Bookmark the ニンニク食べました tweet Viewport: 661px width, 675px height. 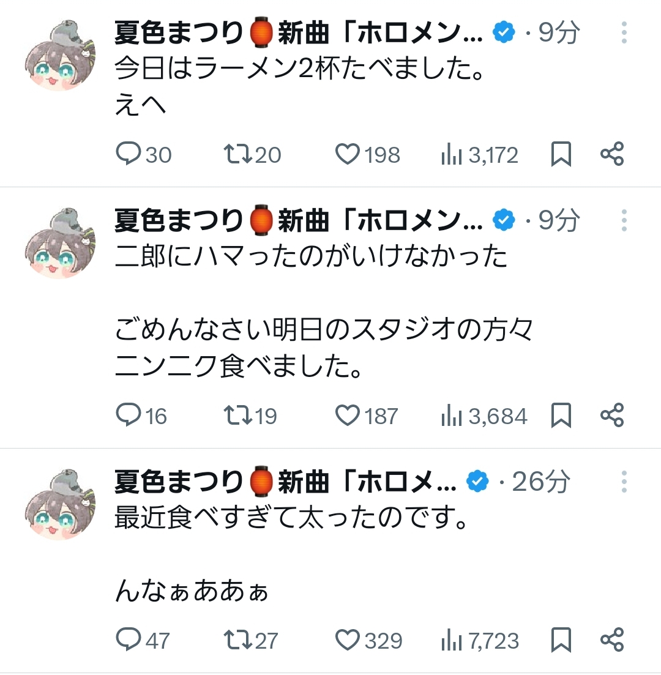point(561,416)
